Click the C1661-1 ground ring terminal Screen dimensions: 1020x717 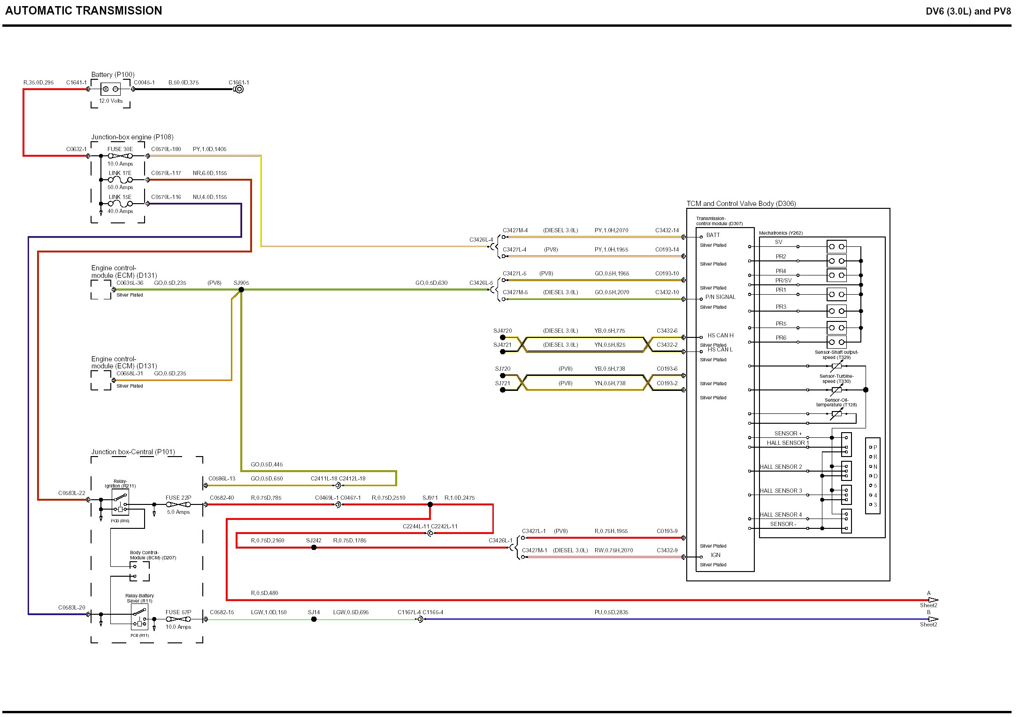pos(239,89)
